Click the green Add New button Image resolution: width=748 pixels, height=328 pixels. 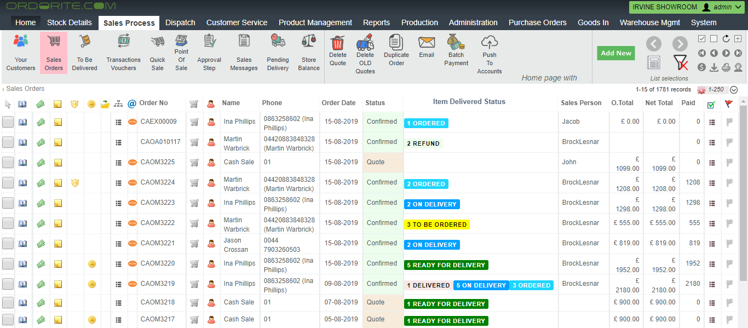(x=616, y=53)
